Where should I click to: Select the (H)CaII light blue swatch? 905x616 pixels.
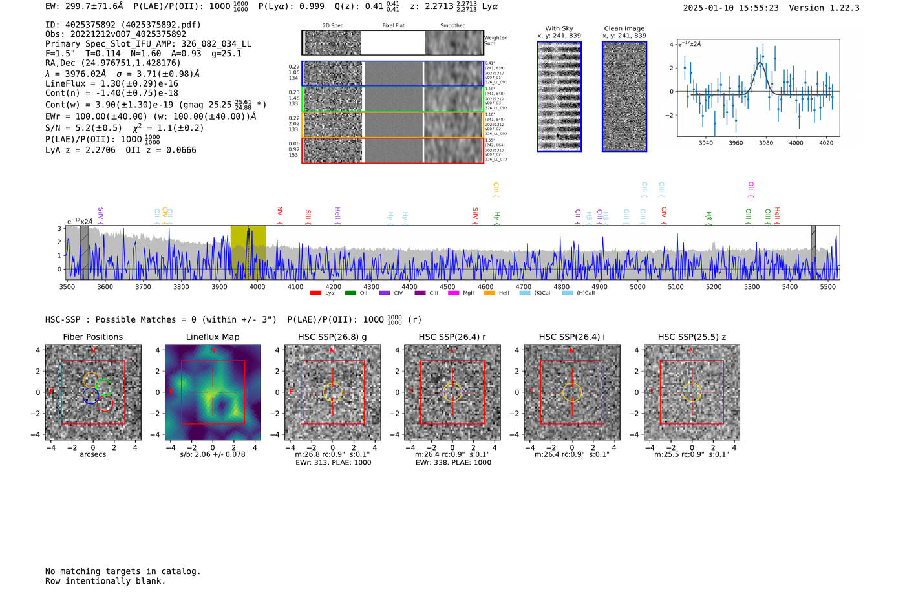tap(568, 293)
